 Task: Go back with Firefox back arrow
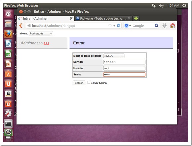coord(21,26)
